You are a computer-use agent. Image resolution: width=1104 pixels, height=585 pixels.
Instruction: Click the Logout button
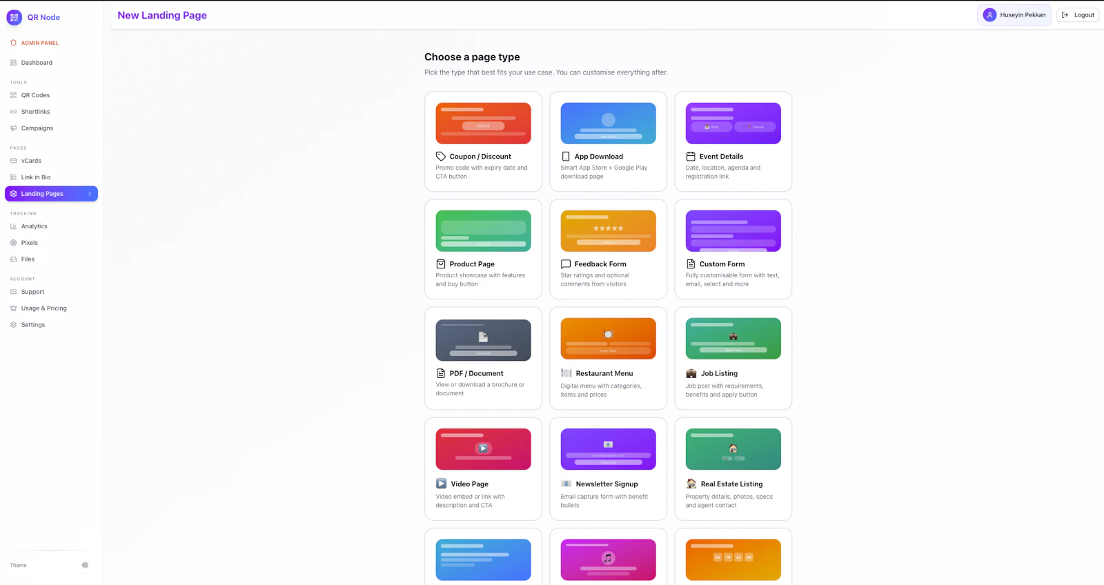point(1078,15)
